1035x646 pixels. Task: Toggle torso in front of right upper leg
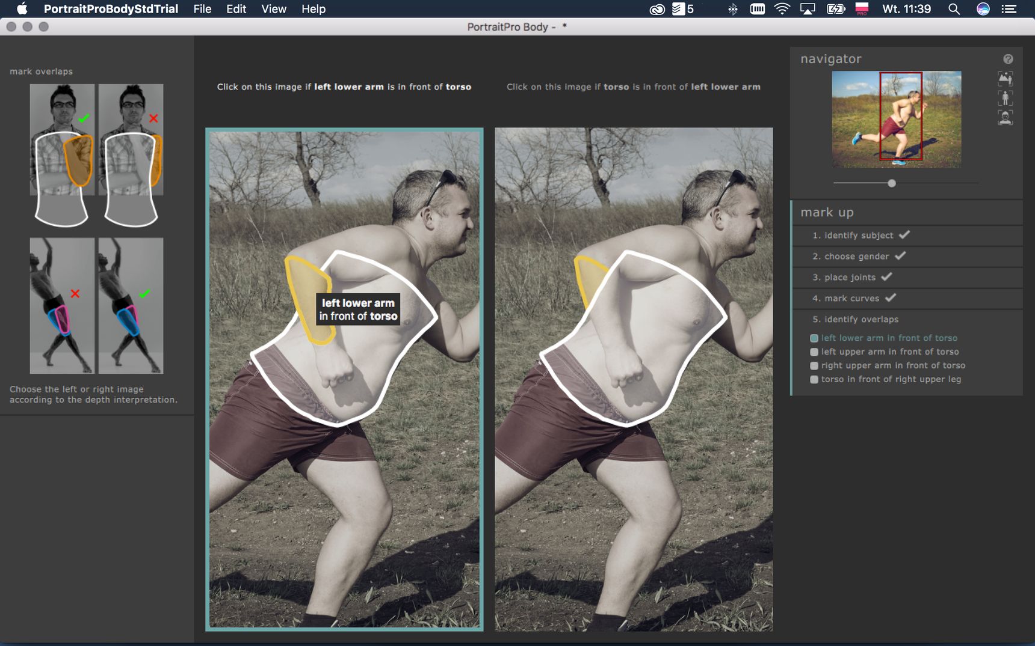(x=814, y=379)
